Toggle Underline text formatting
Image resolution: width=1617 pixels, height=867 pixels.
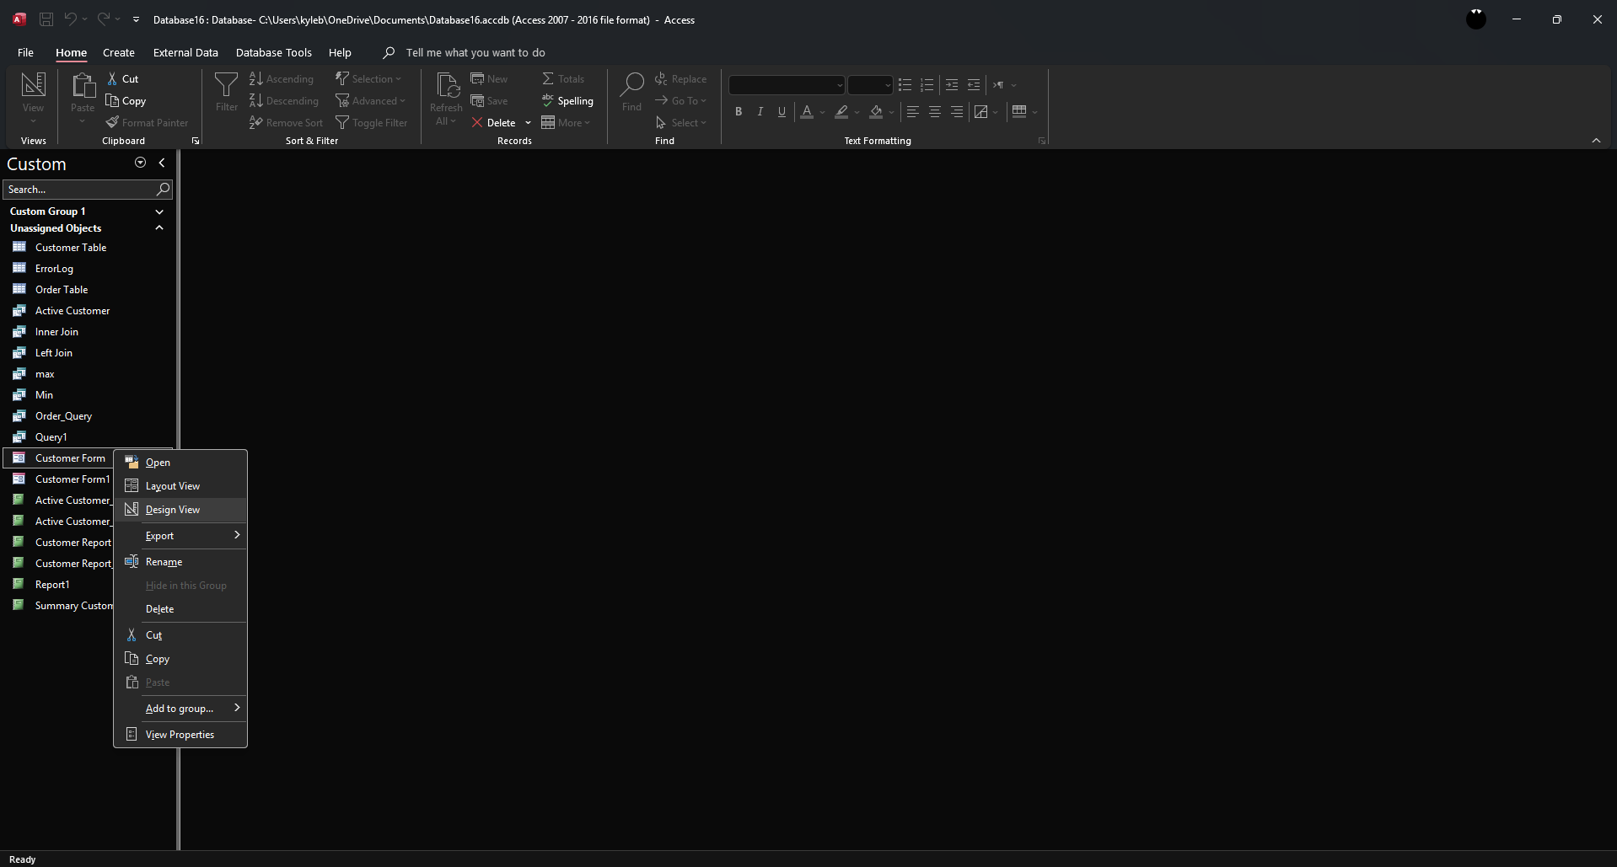coord(782,111)
